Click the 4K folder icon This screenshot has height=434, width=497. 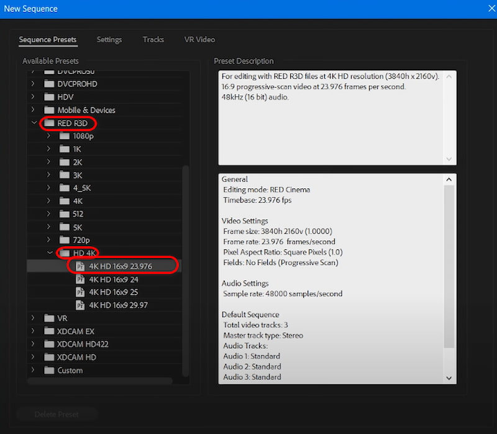pos(65,201)
